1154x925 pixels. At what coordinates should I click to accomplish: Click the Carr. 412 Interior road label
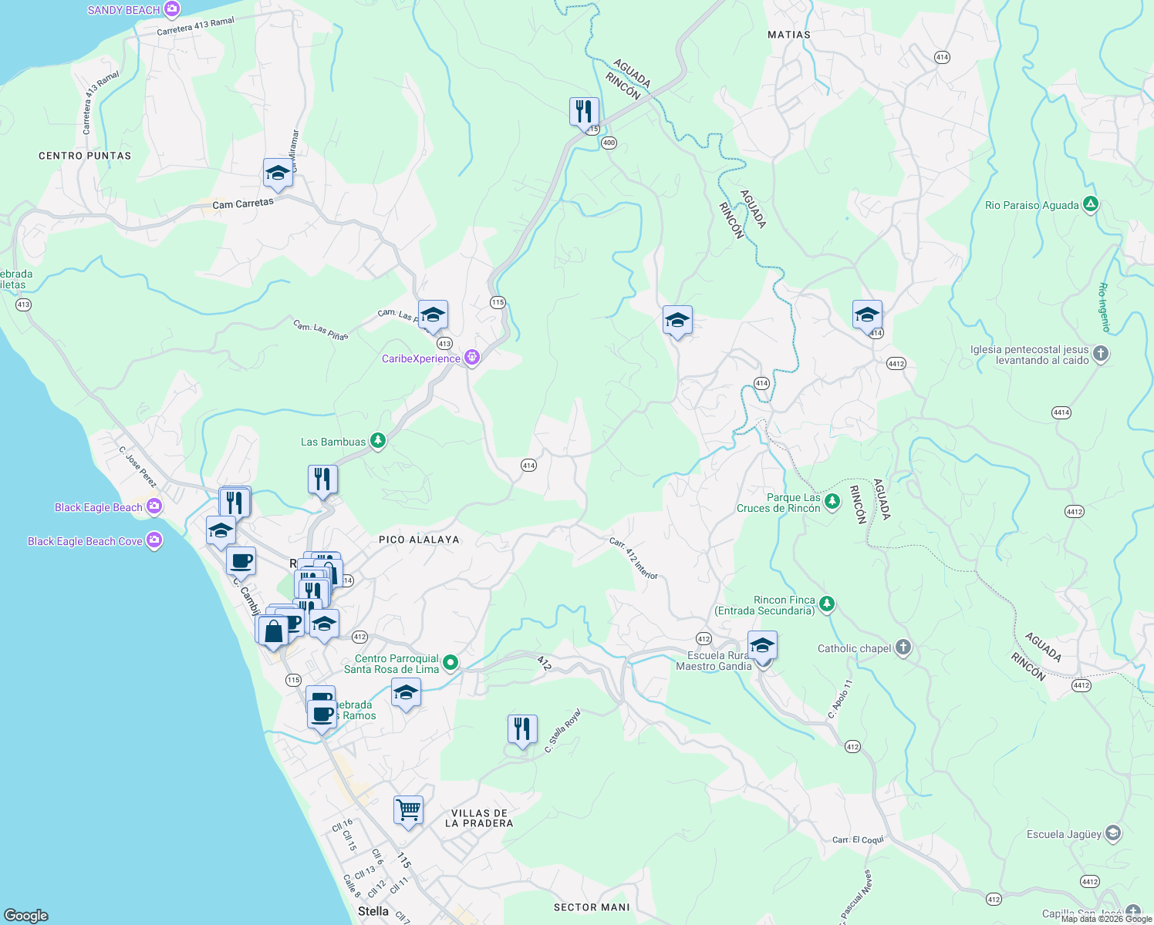(x=634, y=558)
